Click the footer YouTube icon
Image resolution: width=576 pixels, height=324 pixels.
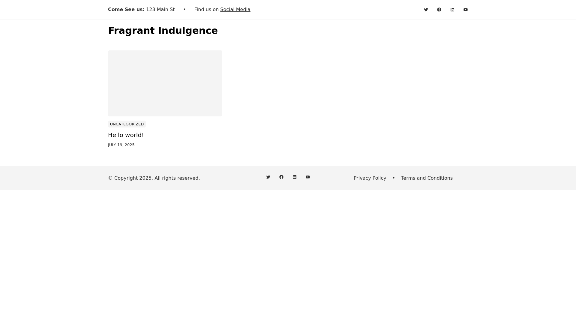(x=308, y=177)
